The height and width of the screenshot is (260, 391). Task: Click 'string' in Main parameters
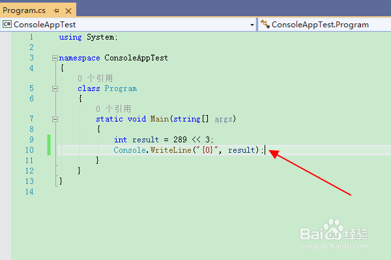187,119
